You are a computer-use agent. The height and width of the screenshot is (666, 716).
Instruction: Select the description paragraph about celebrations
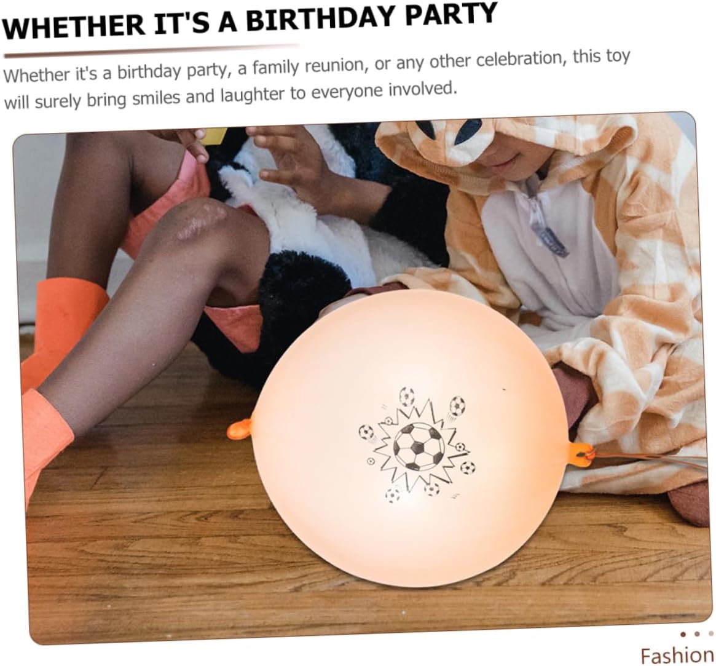(x=317, y=79)
